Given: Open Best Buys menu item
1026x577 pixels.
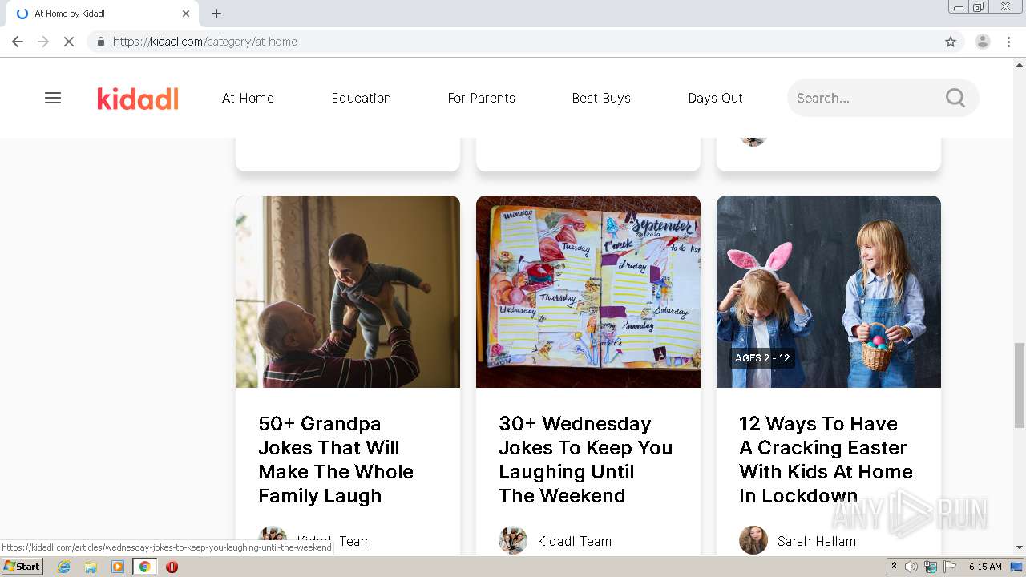Looking at the screenshot, I should point(601,98).
